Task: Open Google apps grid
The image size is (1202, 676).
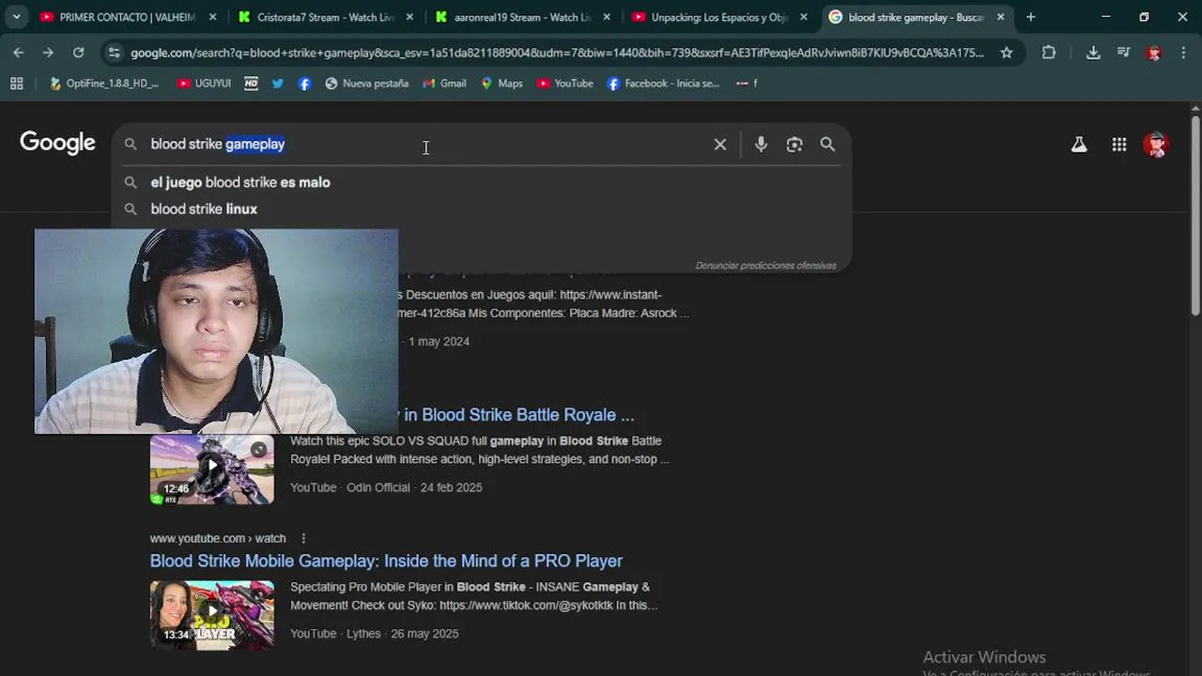Action: coord(1118,145)
